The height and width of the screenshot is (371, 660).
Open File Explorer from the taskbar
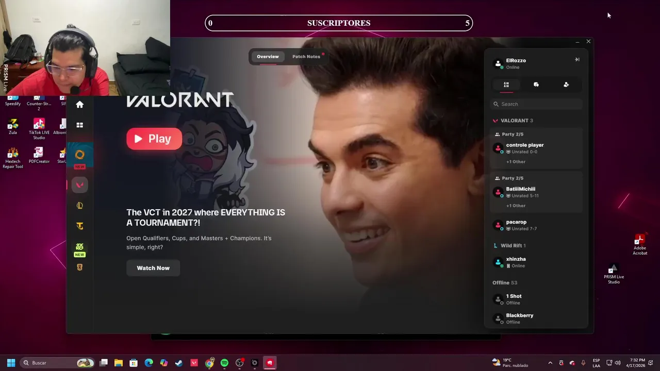pos(119,363)
